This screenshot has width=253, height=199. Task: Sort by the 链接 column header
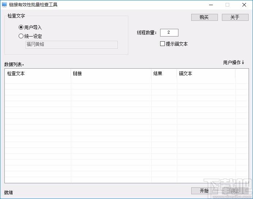tap(111, 74)
